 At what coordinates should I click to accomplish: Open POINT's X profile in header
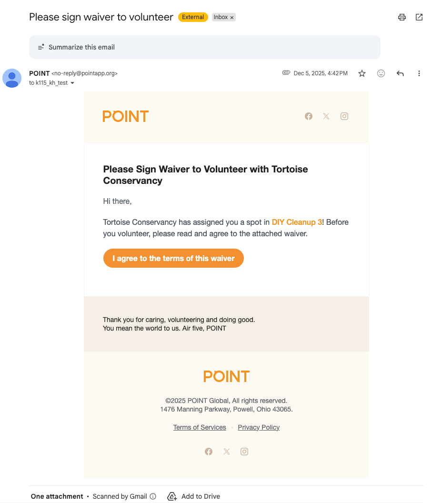[x=326, y=116]
